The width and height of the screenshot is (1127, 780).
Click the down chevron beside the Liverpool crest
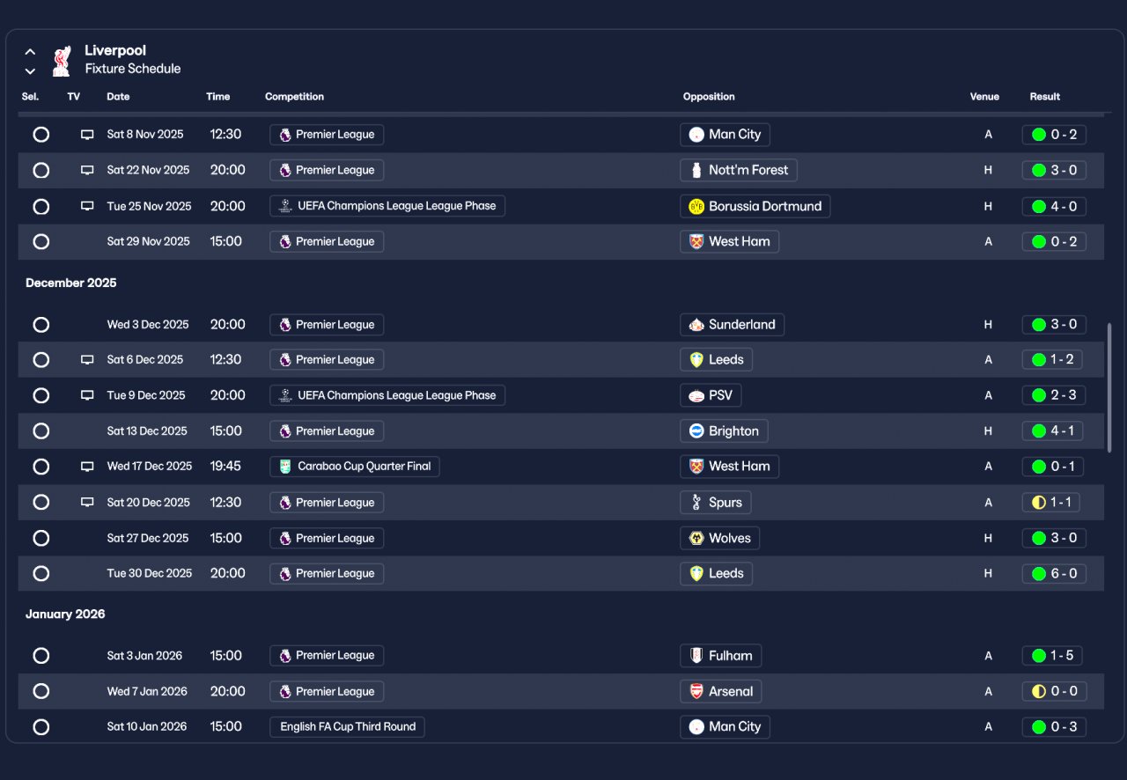tap(30, 70)
